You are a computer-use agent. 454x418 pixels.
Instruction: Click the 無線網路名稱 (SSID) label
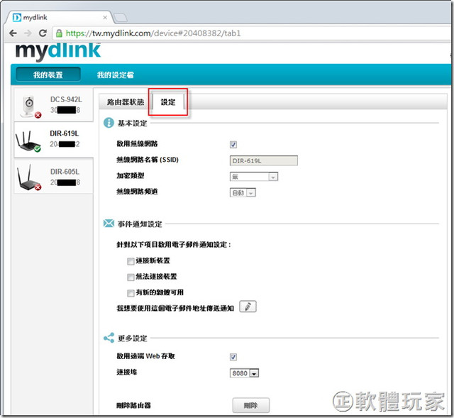pyautogui.click(x=148, y=160)
